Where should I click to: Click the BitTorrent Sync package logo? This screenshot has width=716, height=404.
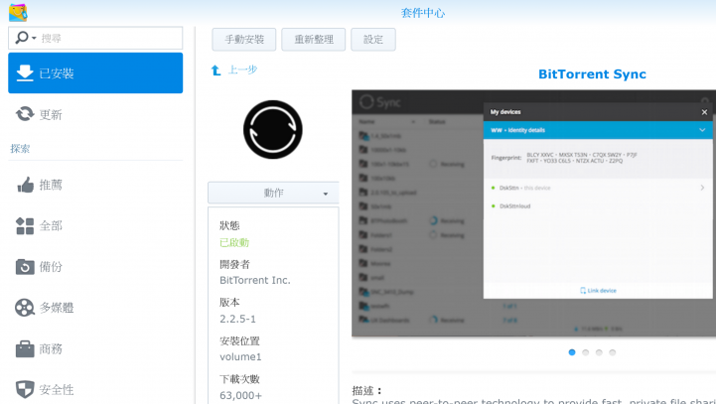tap(273, 130)
